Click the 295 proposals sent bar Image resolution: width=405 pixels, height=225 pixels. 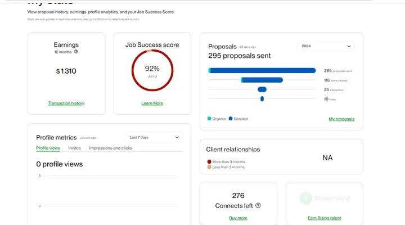(262, 71)
